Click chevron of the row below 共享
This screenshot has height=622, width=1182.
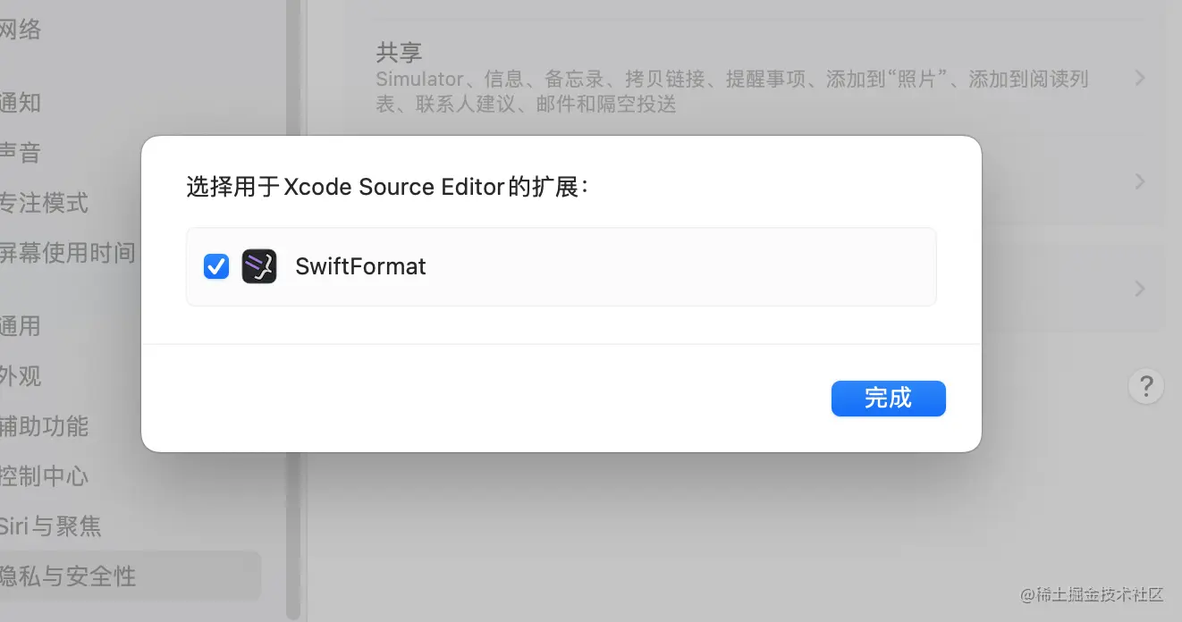(1140, 181)
